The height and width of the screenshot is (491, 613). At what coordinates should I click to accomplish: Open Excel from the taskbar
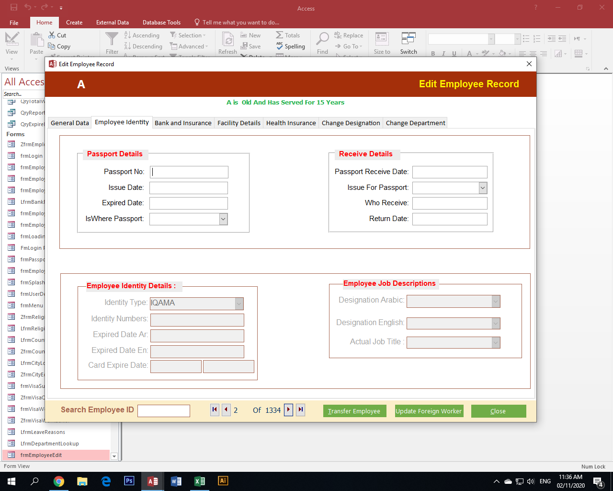[200, 481]
